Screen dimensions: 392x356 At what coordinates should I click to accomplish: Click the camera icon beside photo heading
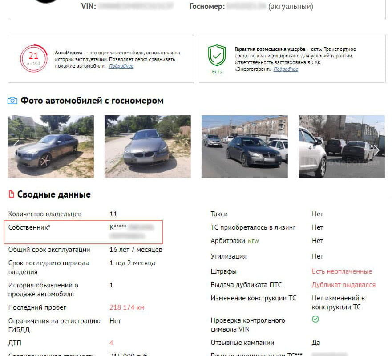point(12,101)
